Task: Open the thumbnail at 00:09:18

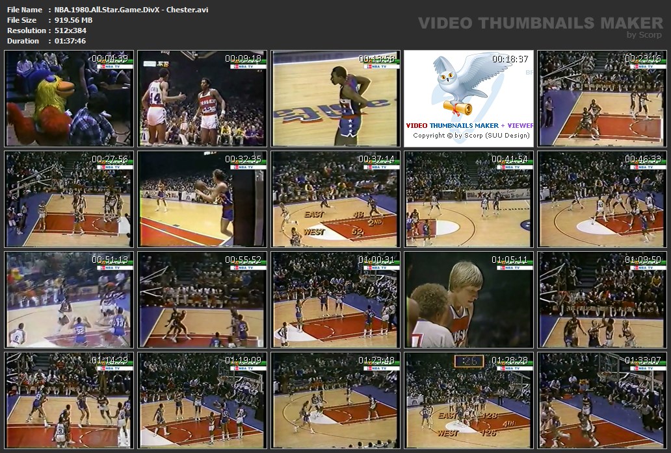Action: tap(202, 99)
